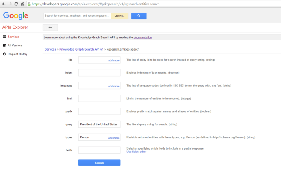281x179 pixels.
Task: Click kgsearch.entities.search breadcrumb text
Action: coord(123,49)
